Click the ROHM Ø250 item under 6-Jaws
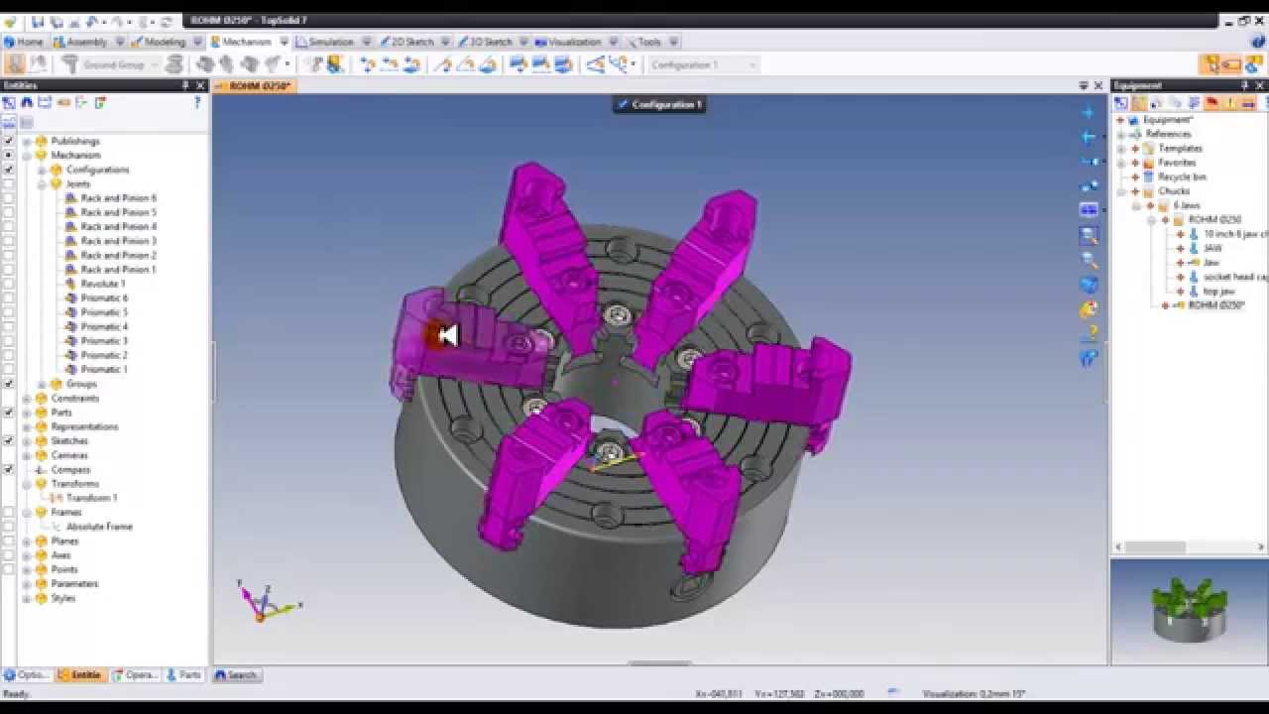Image resolution: width=1269 pixels, height=714 pixels. pyautogui.click(x=1214, y=220)
